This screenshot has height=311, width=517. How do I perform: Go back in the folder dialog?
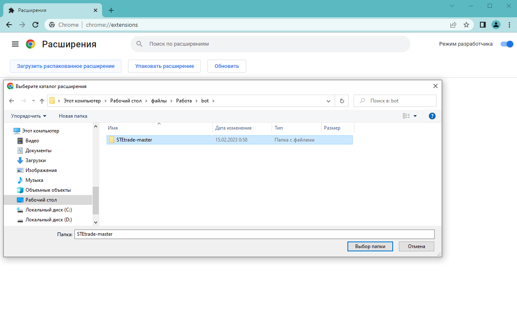(x=12, y=101)
